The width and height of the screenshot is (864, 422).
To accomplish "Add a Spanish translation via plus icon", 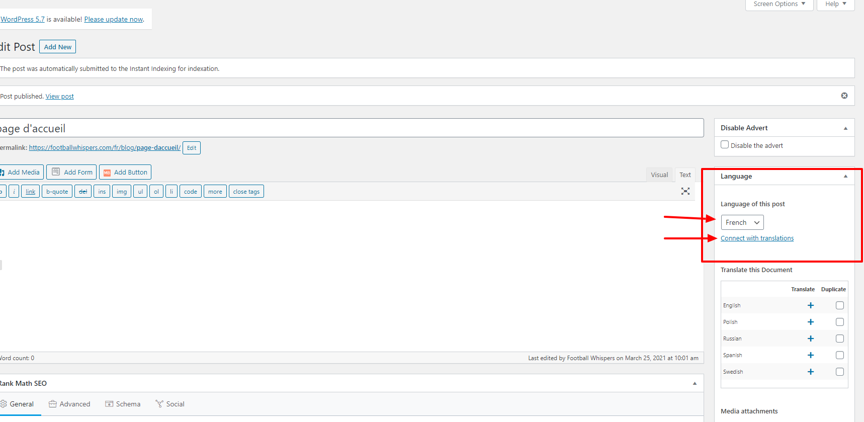I will [810, 355].
